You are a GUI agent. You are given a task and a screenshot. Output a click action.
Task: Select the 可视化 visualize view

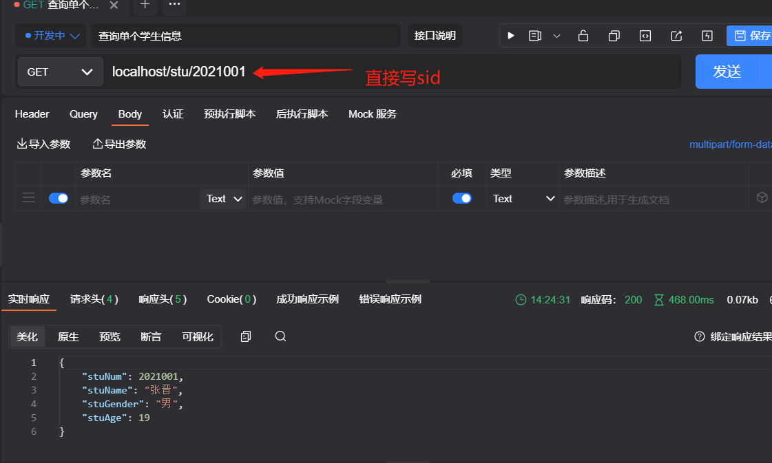[198, 336]
